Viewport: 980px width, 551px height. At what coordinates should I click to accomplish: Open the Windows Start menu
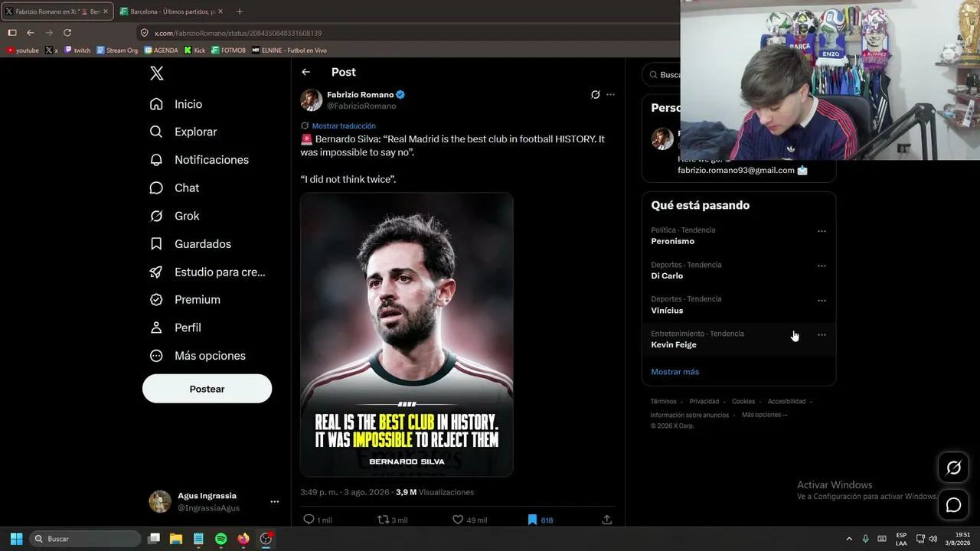(16, 539)
